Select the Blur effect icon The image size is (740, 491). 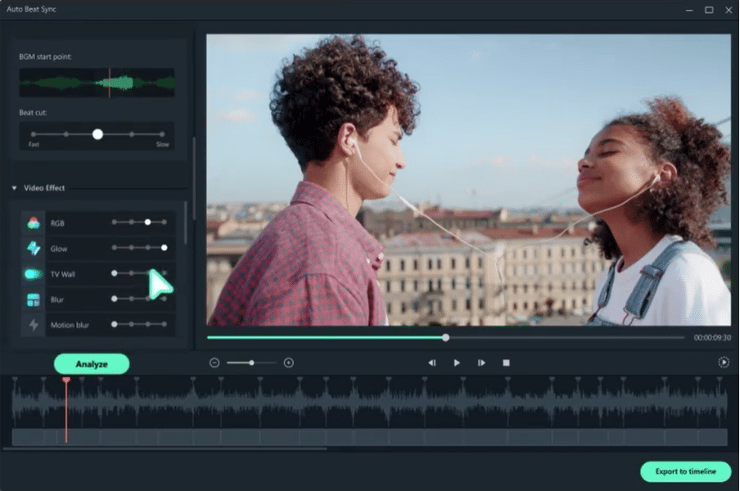[x=33, y=300]
